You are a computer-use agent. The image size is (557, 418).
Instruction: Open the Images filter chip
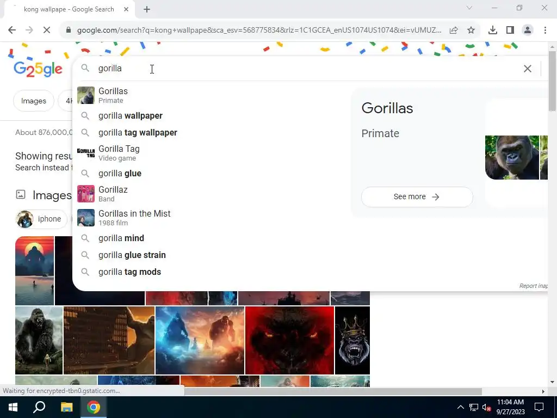pos(33,101)
